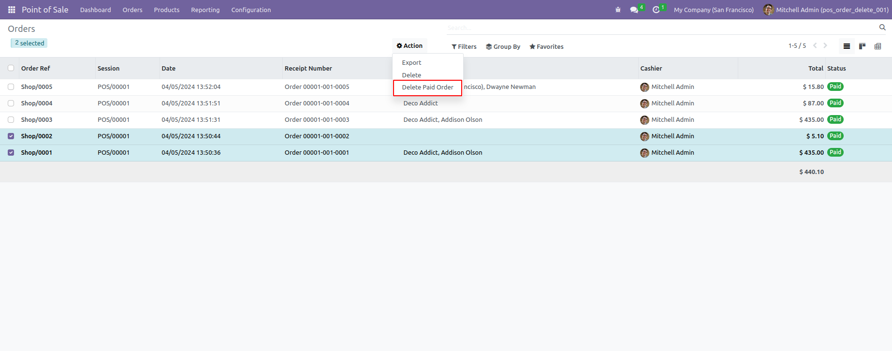The image size is (892, 351).
Task: Uncheck the Shop/0002 order checkbox
Action: pyautogui.click(x=11, y=136)
